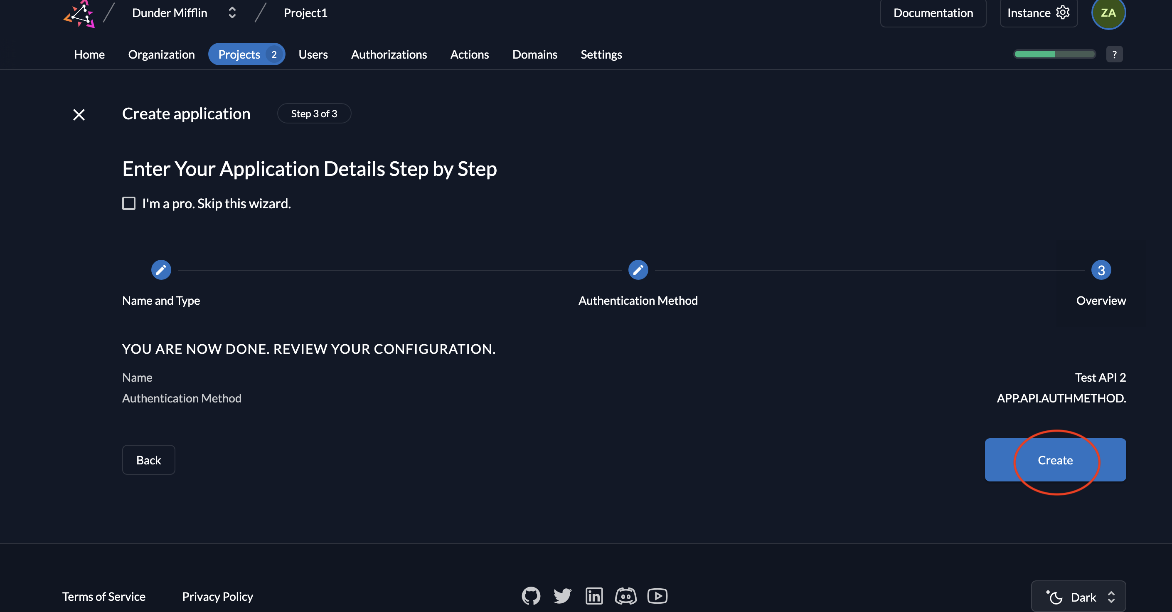Open Discord icon in footer

[625, 596]
